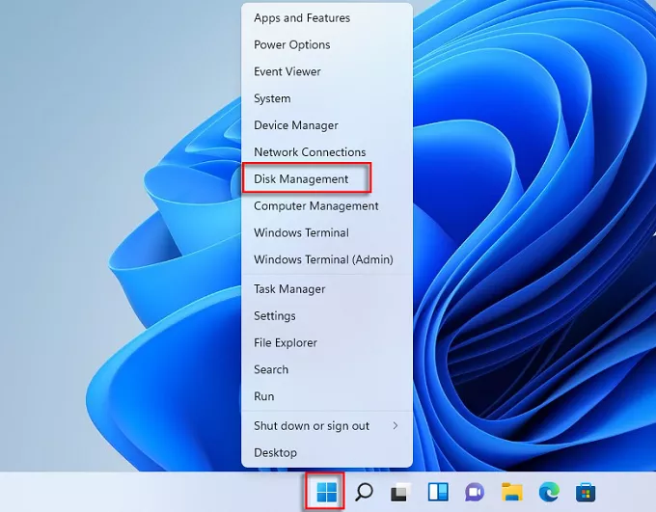Launch the Chat app from taskbar
The height and width of the screenshot is (512, 656).
point(474,493)
